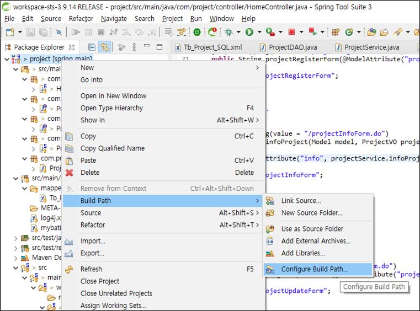The height and width of the screenshot is (311, 420).
Task: Open the Source menu in menu bar
Action: pos(51,18)
